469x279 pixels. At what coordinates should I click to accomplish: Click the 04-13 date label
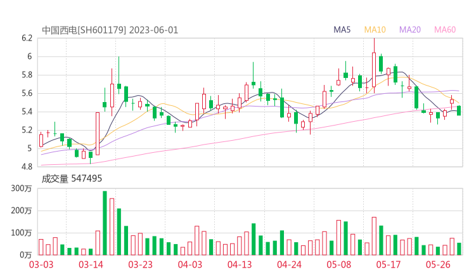pos(240,264)
